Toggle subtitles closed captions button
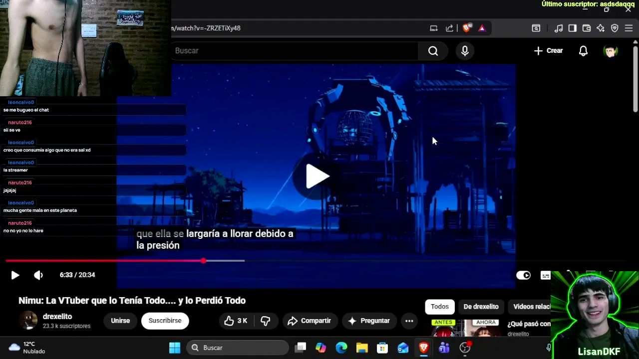The height and width of the screenshot is (359, 639). (x=546, y=275)
